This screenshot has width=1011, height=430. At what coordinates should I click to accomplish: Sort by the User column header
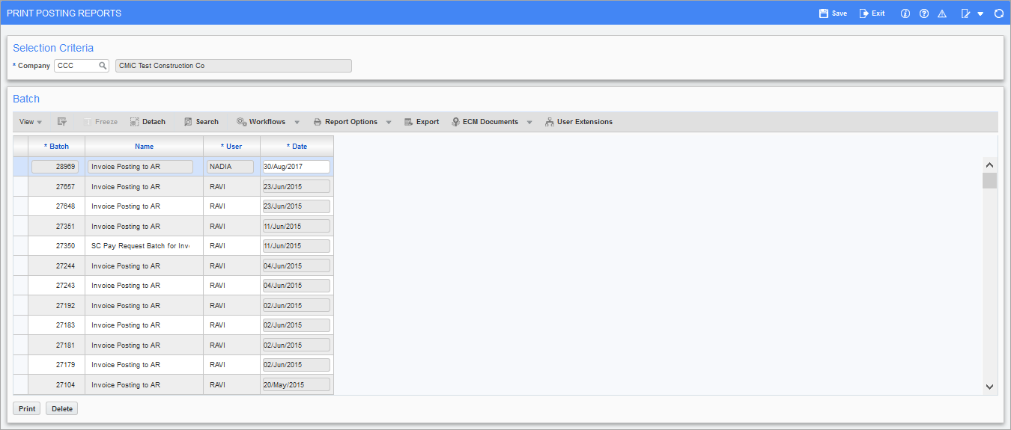(x=231, y=147)
